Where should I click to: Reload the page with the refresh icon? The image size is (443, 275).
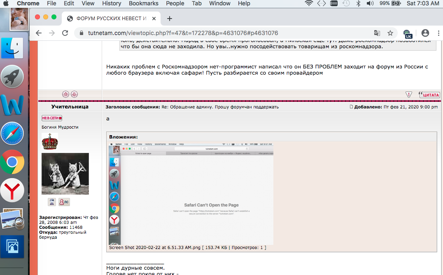[x=65, y=33]
